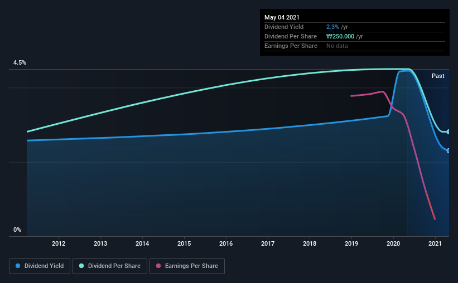Click the 4.5% y-axis label
The width and height of the screenshot is (458, 283).
[x=20, y=63]
